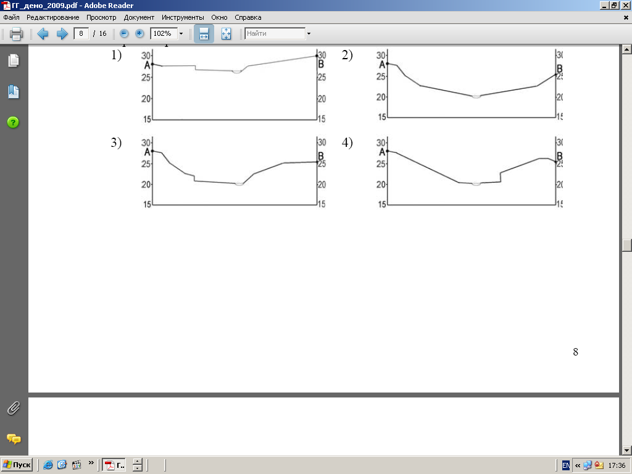
Task: Click the EN language indicator in tray
Action: (x=566, y=465)
